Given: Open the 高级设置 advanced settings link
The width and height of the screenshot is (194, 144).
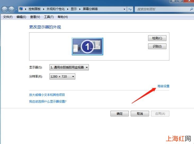Looking at the screenshot, I should [163, 86].
